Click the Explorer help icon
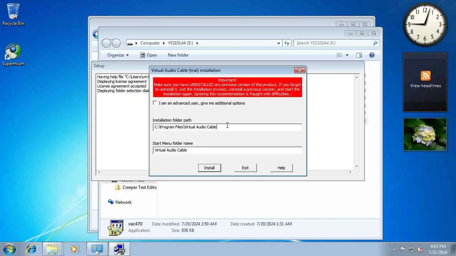The height and width of the screenshot is (256, 456). coord(372,55)
